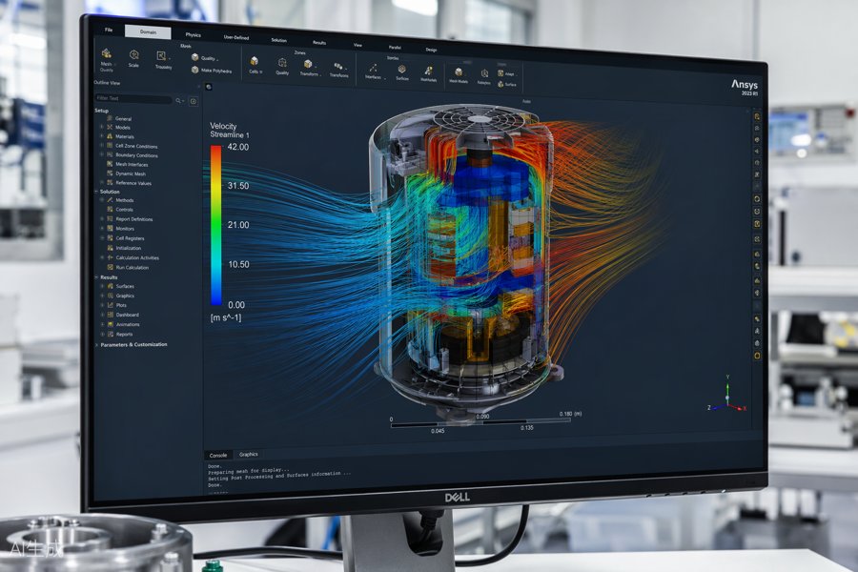Viewport: 858px width, 572px height.
Task: Open Mesh Models from the ribbon
Action: pos(459,75)
